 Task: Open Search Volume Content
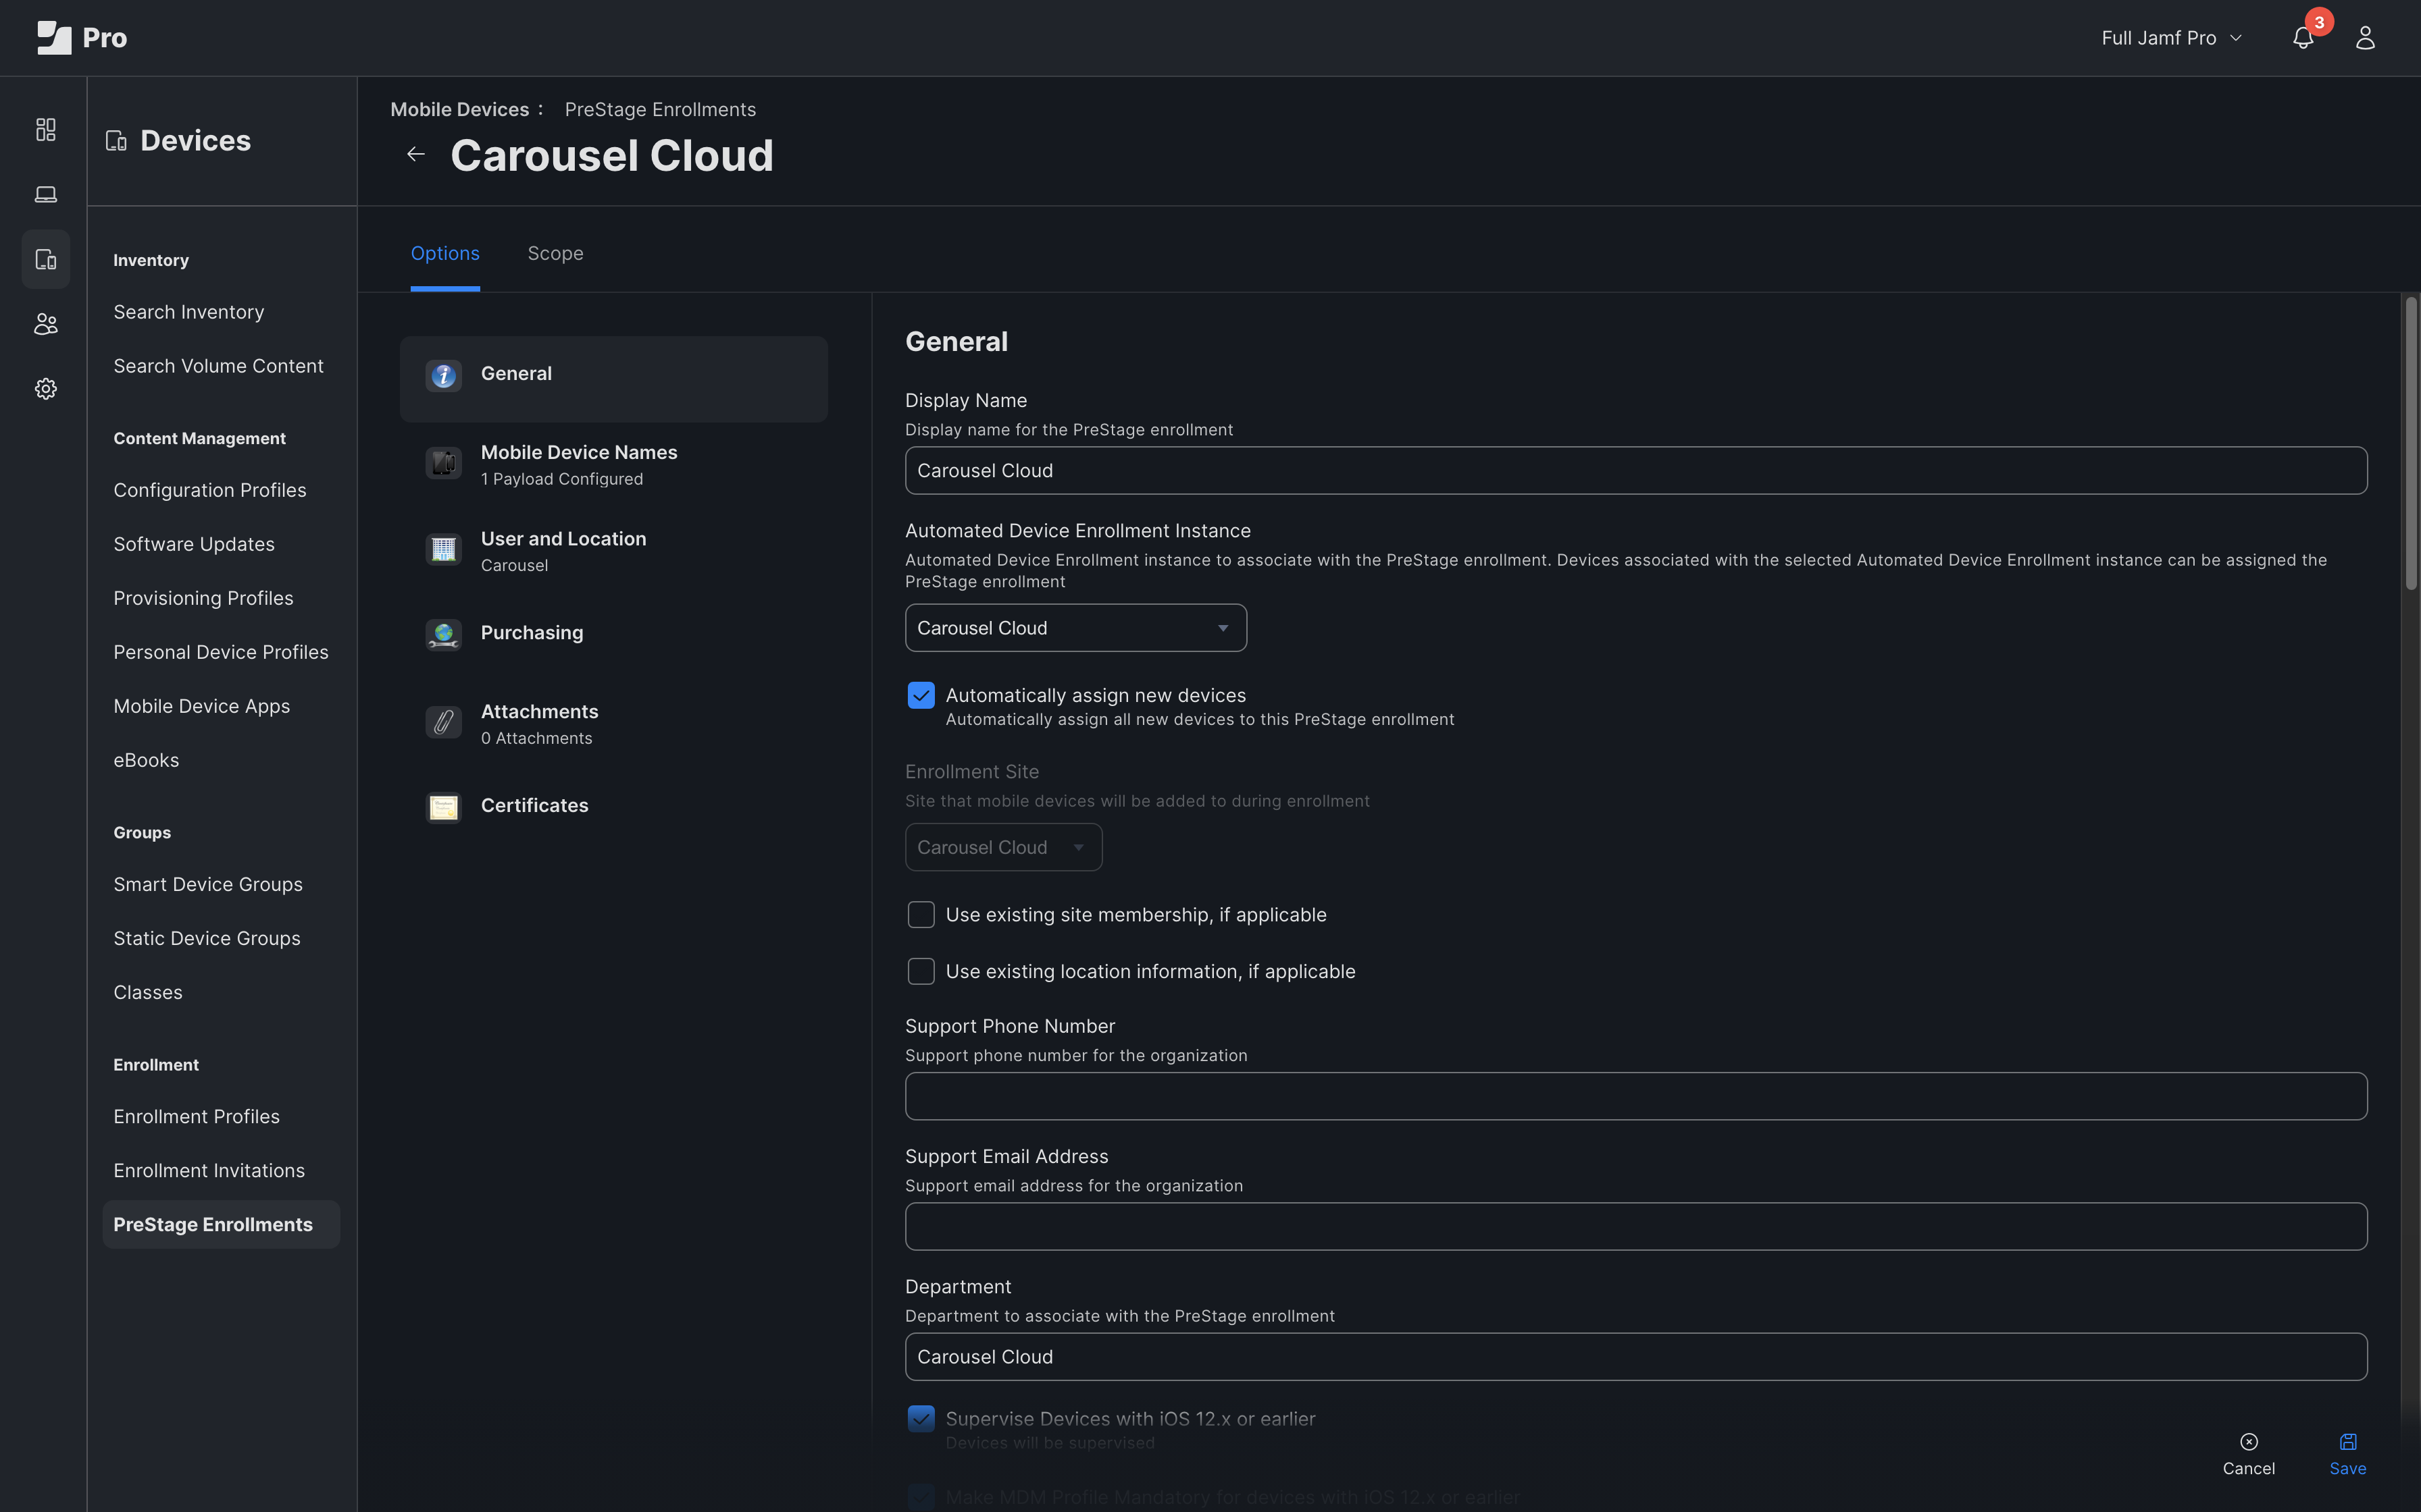[x=218, y=366]
